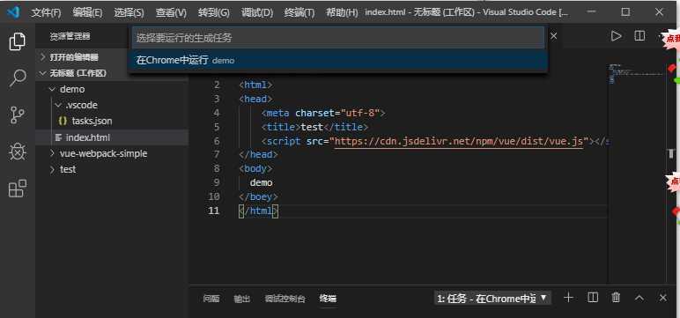The width and height of the screenshot is (680, 318).
Task: Split the terminal panel
Action: (593, 298)
